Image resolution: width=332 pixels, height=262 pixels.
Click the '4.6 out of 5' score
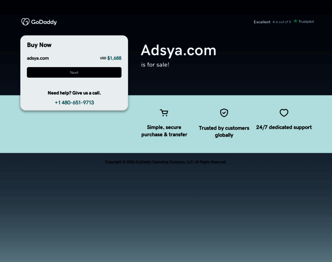click(x=282, y=22)
